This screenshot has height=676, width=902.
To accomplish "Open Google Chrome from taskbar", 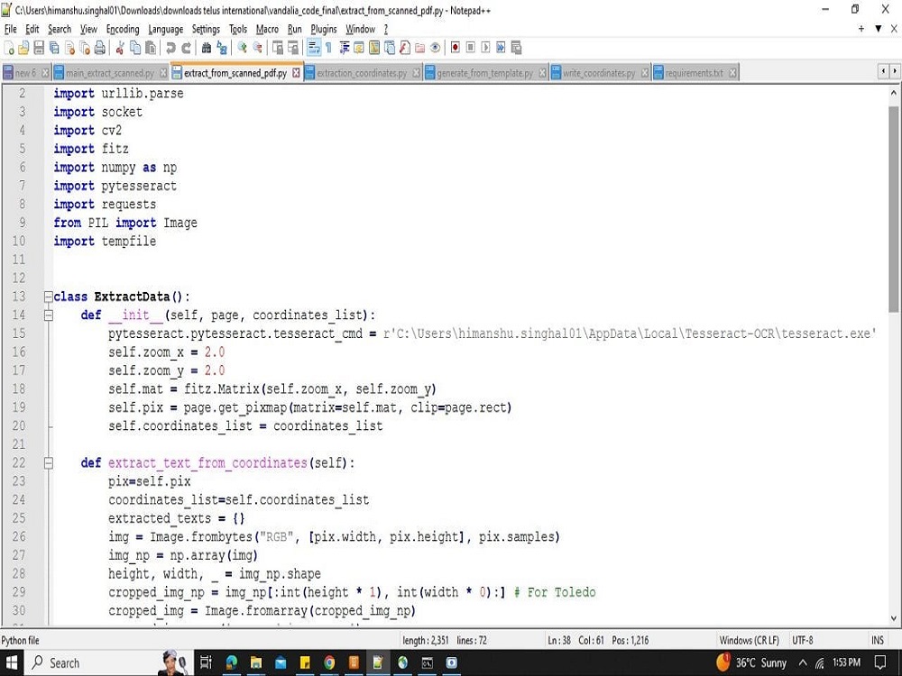I will coord(329,662).
